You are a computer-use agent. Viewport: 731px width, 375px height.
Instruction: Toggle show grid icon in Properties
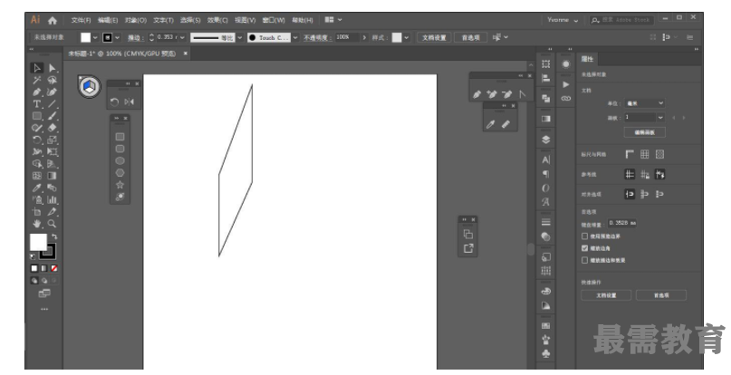tap(645, 154)
